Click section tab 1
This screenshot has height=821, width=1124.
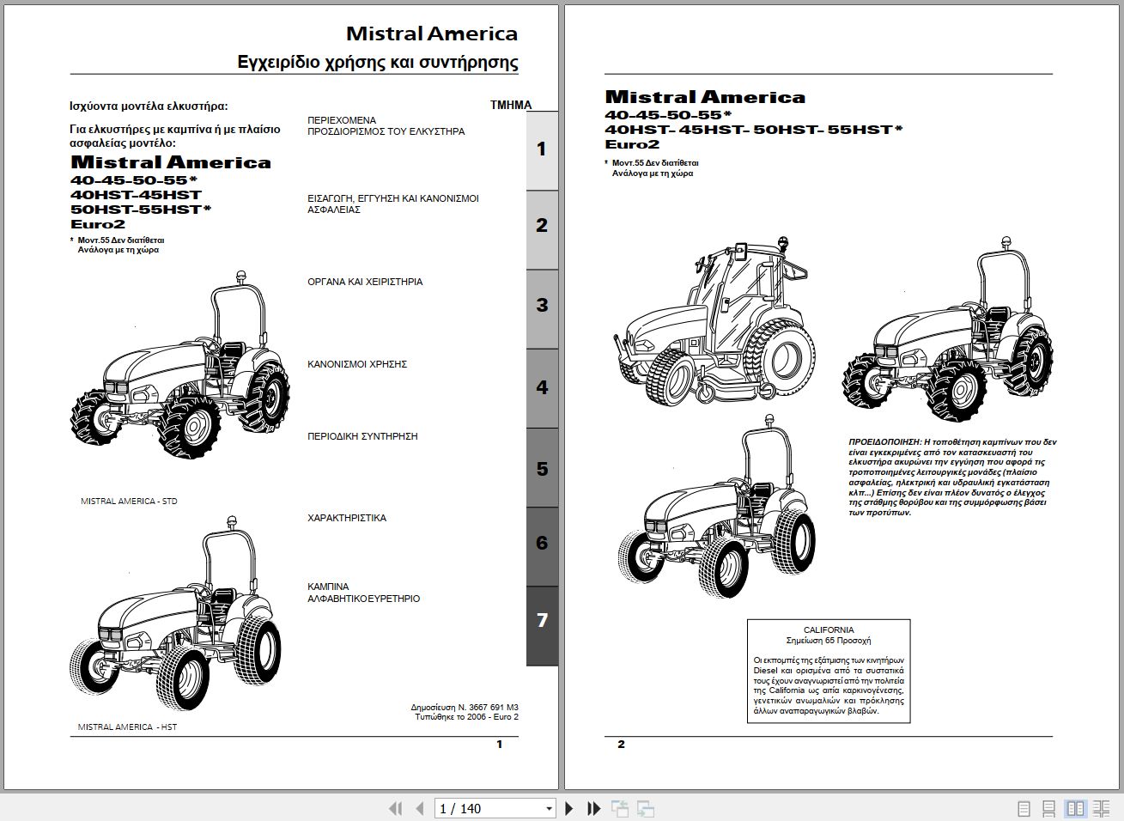542,150
